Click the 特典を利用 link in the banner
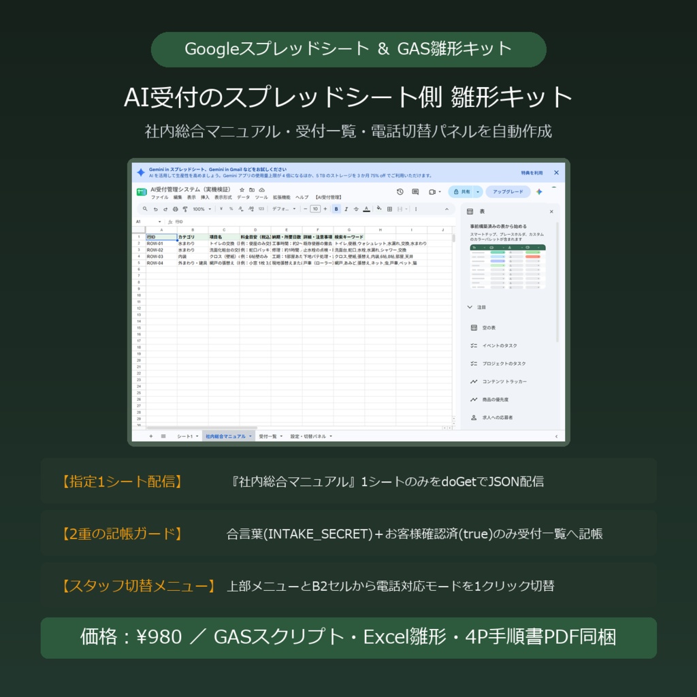 click(532, 173)
